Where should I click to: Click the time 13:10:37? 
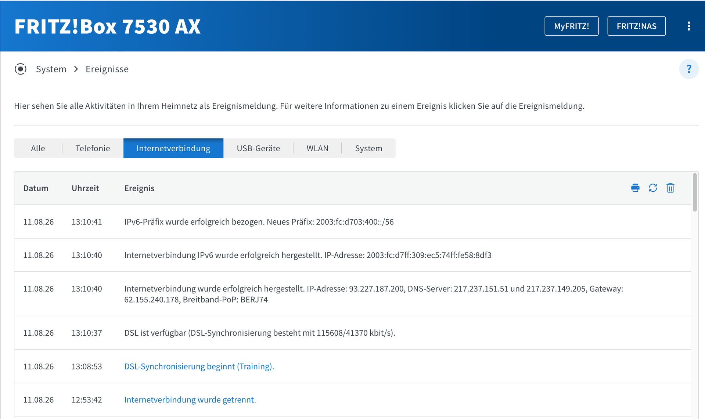87,333
